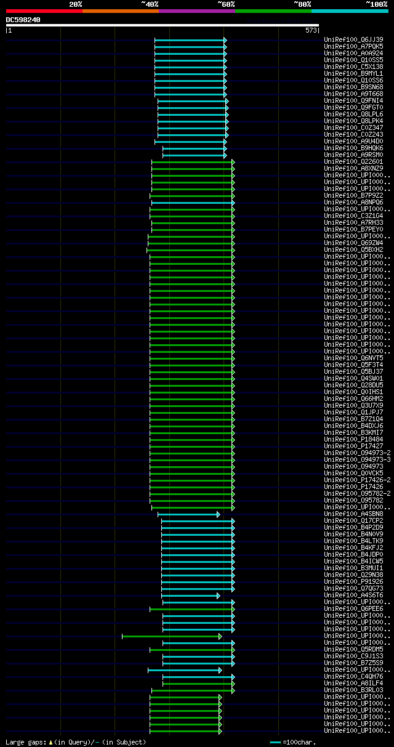Select the UniRef100_B7PEY0 label
Viewport: 394px width, 747px height.
[353, 229]
